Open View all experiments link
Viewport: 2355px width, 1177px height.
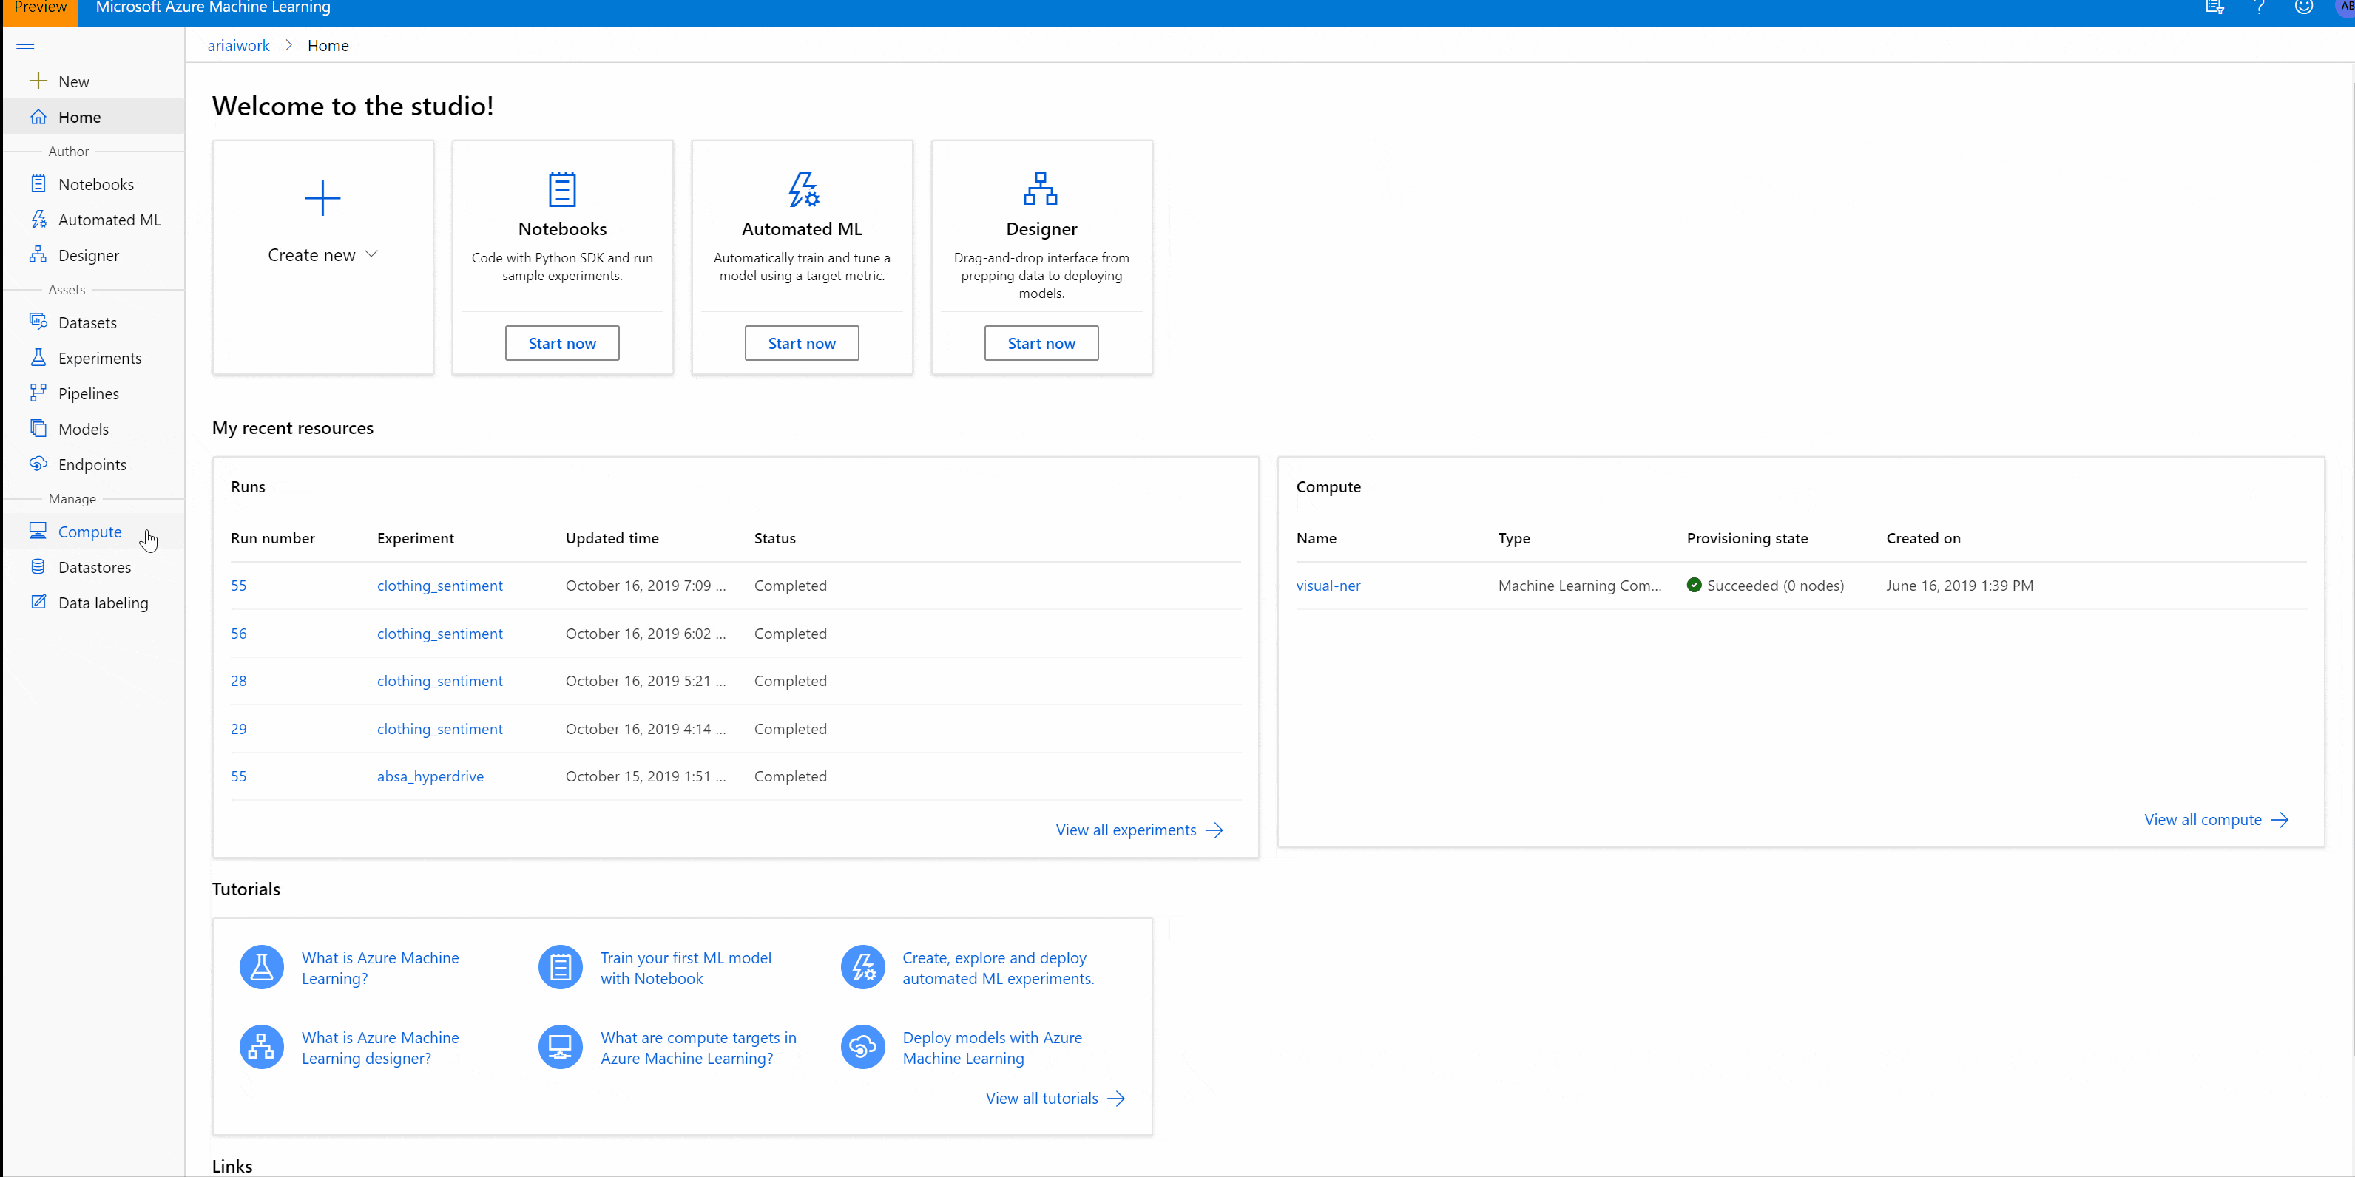coord(1139,830)
